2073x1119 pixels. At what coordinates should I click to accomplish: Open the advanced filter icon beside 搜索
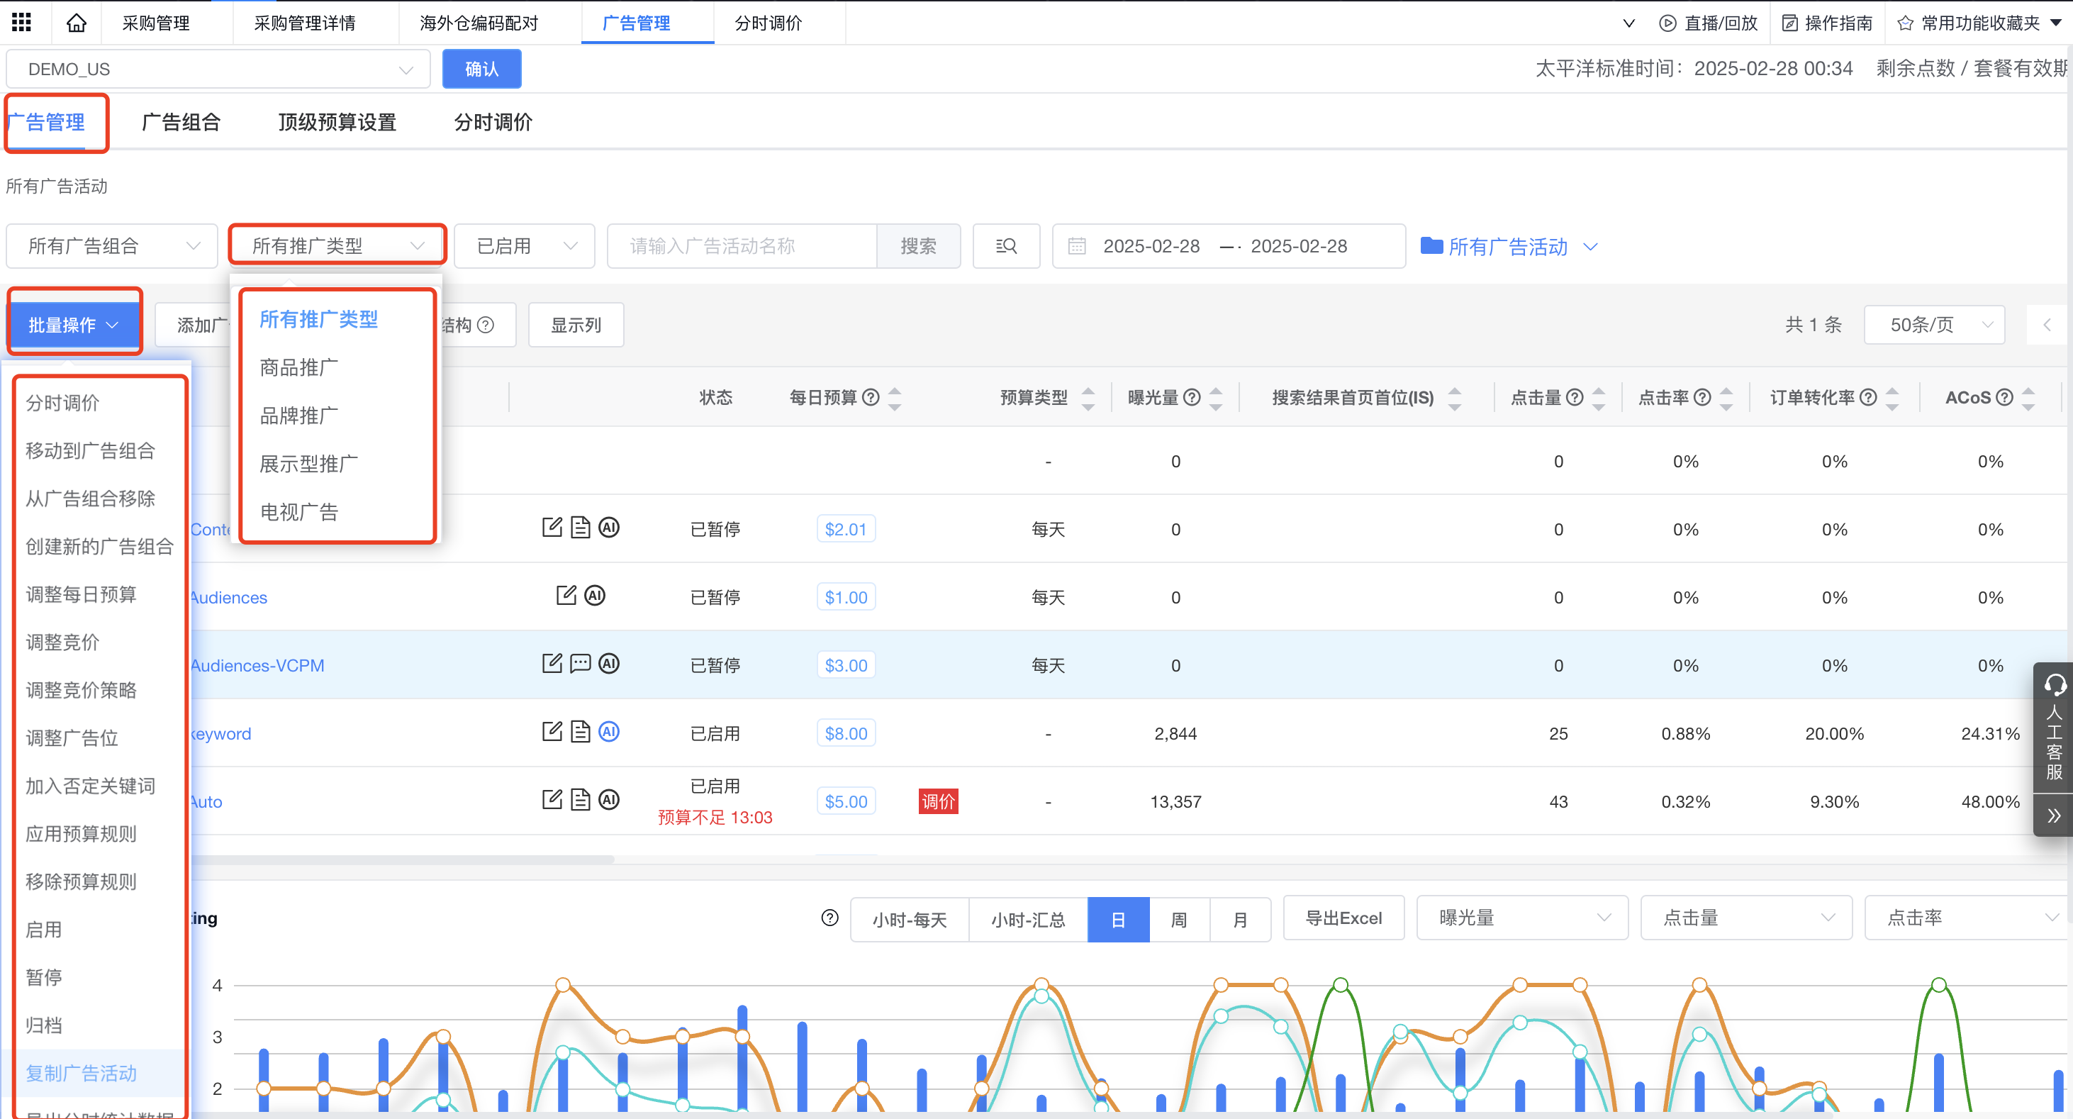coord(1006,245)
